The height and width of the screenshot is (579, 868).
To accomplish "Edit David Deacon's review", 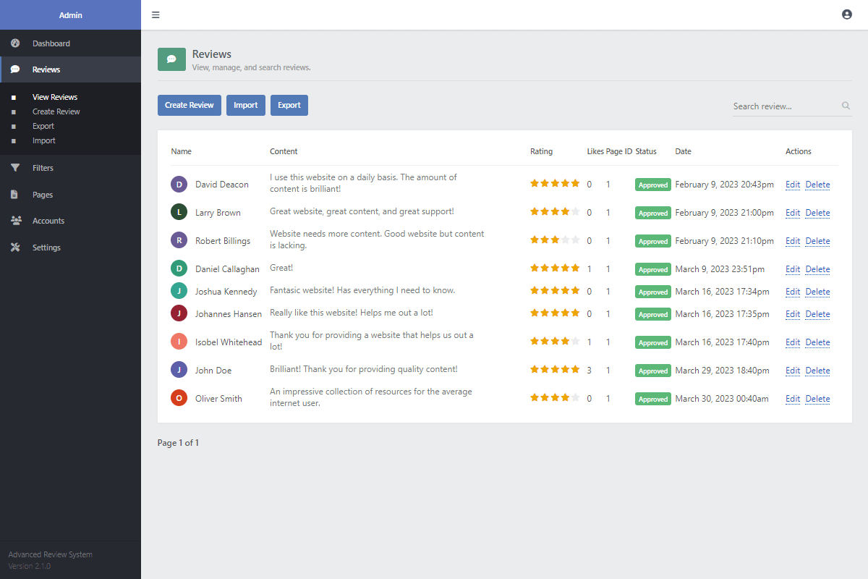I will tap(793, 185).
